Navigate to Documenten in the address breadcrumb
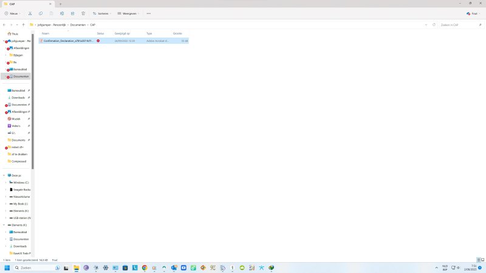Screen dimensions: 486x273 (x=79, y=24)
